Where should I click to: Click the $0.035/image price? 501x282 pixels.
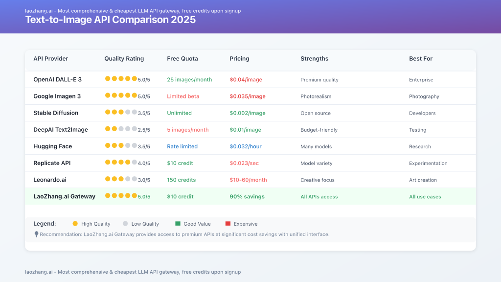pos(247,96)
